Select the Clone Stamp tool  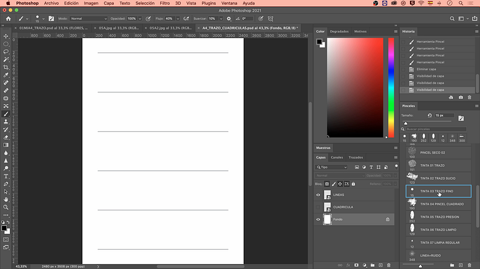click(x=6, y=122)
